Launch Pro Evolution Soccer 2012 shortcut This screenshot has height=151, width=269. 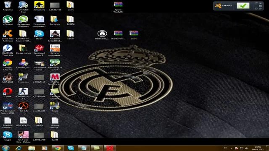[x=8, y=106]
